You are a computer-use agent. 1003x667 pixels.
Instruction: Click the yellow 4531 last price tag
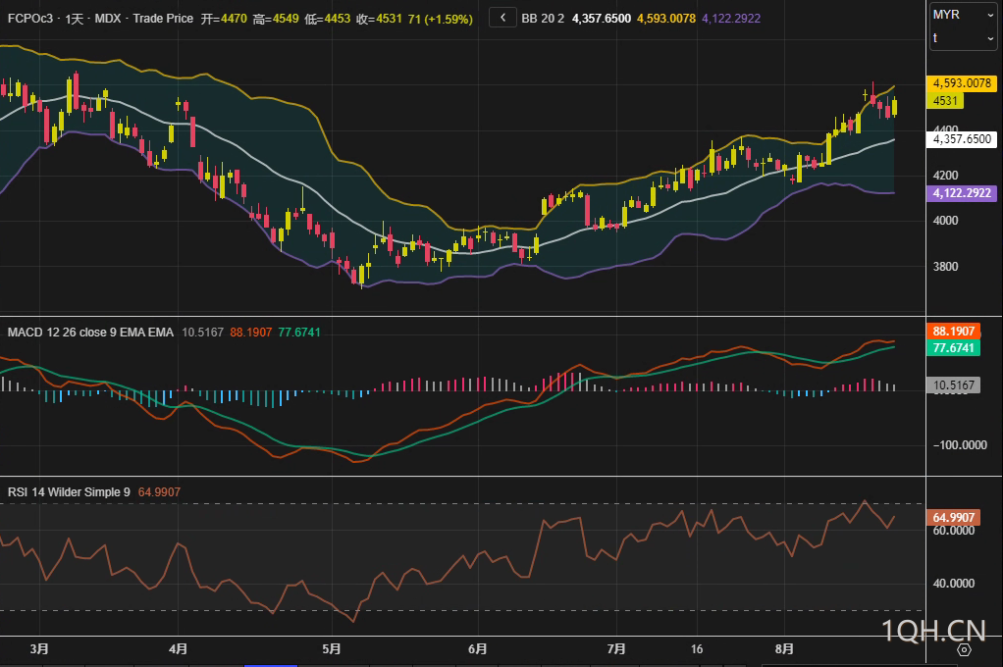[x=947, y=100]
